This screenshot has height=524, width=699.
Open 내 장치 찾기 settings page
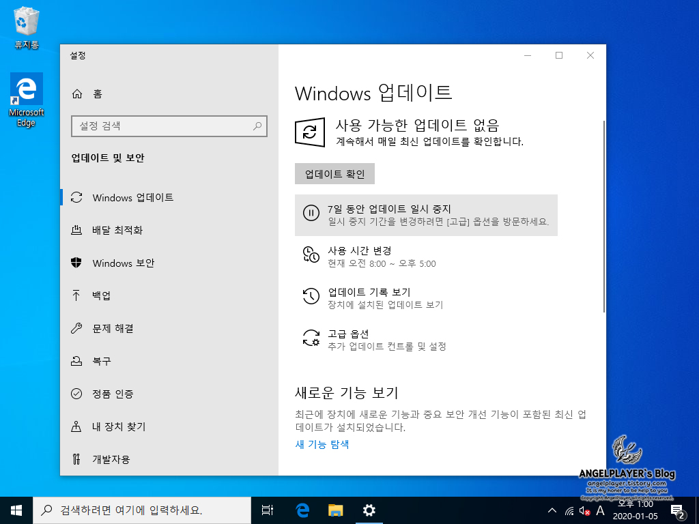pos(169,426)
